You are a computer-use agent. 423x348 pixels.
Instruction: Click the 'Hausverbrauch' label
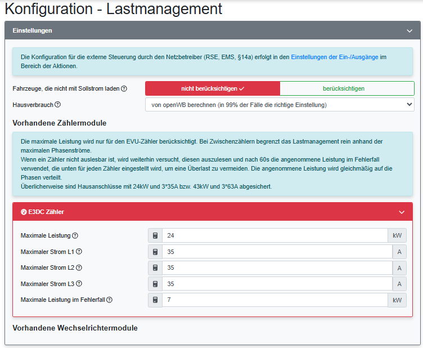click(33, 105)
